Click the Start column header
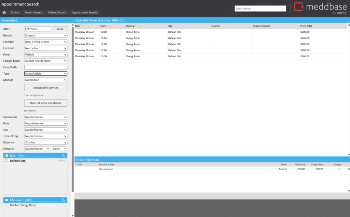 [x=103, y=26]
